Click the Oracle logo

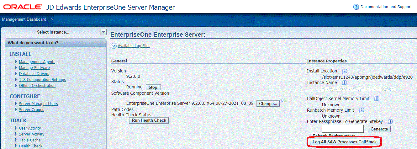(23, 7)
